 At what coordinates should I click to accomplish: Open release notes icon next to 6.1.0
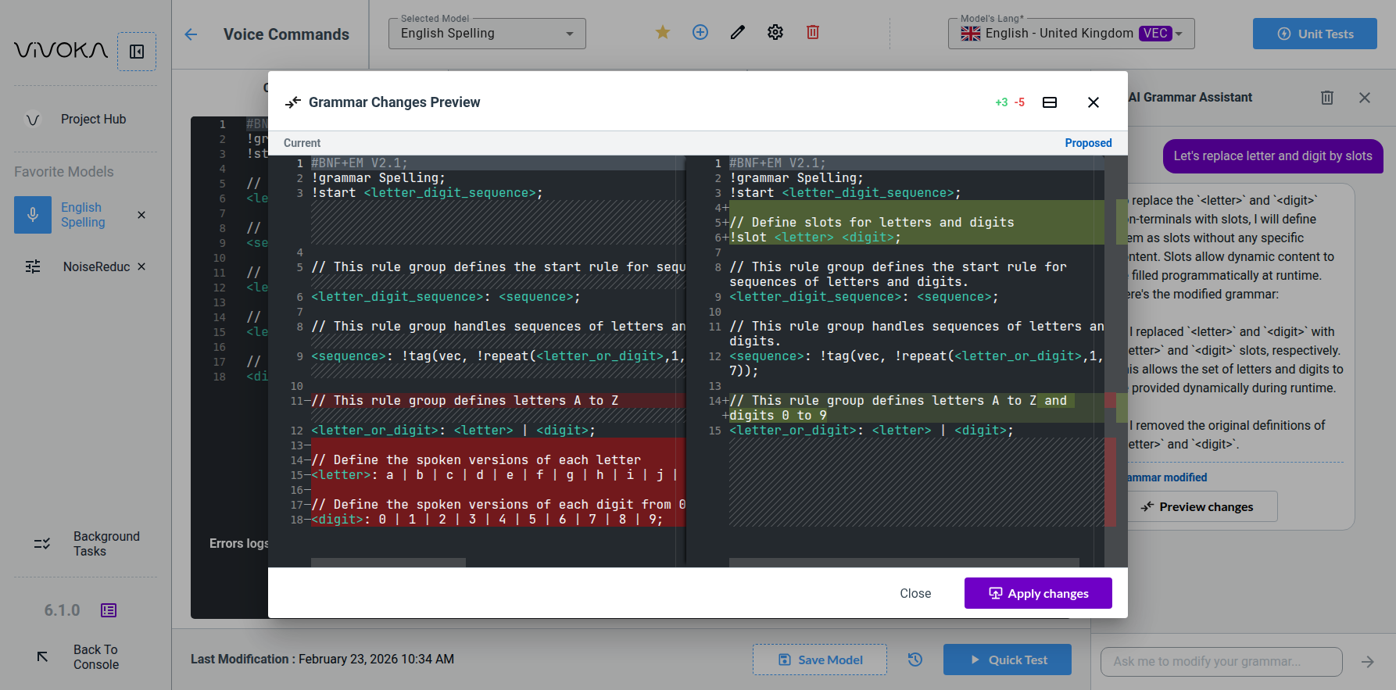click(x=109, y=610)
